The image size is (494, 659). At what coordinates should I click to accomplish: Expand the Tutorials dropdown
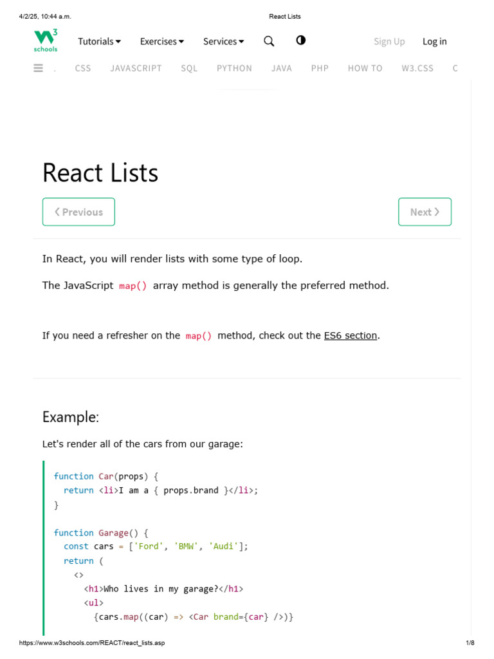click(99, 41)
